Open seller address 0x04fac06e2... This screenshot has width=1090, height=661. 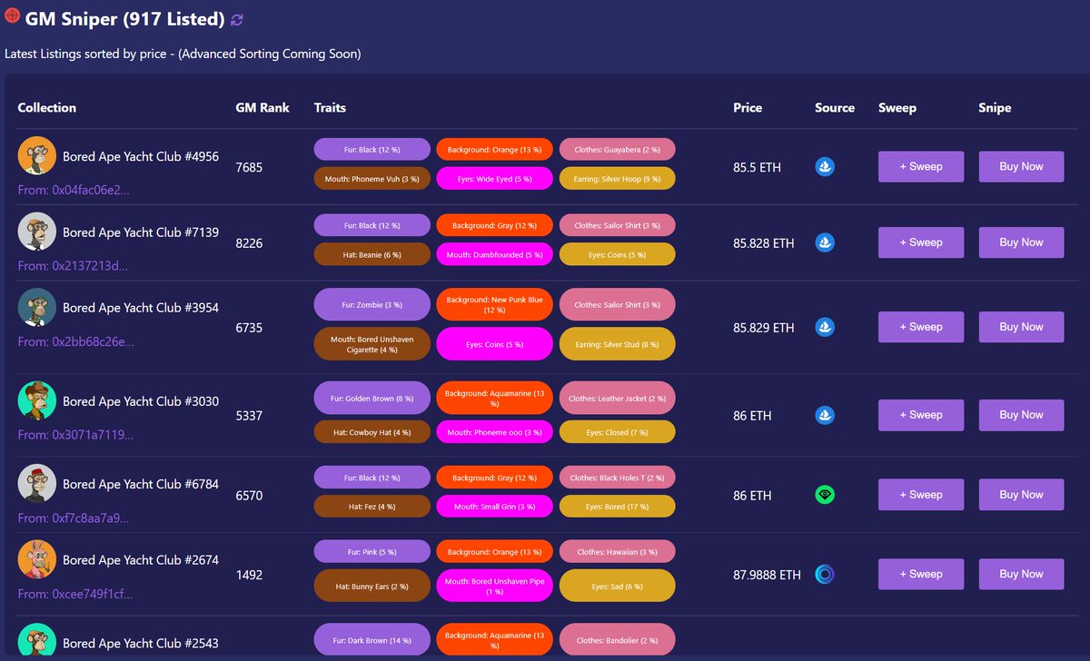coord(74,191)
